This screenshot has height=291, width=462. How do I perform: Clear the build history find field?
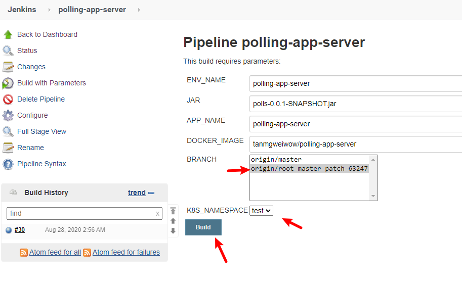[157, 214]
